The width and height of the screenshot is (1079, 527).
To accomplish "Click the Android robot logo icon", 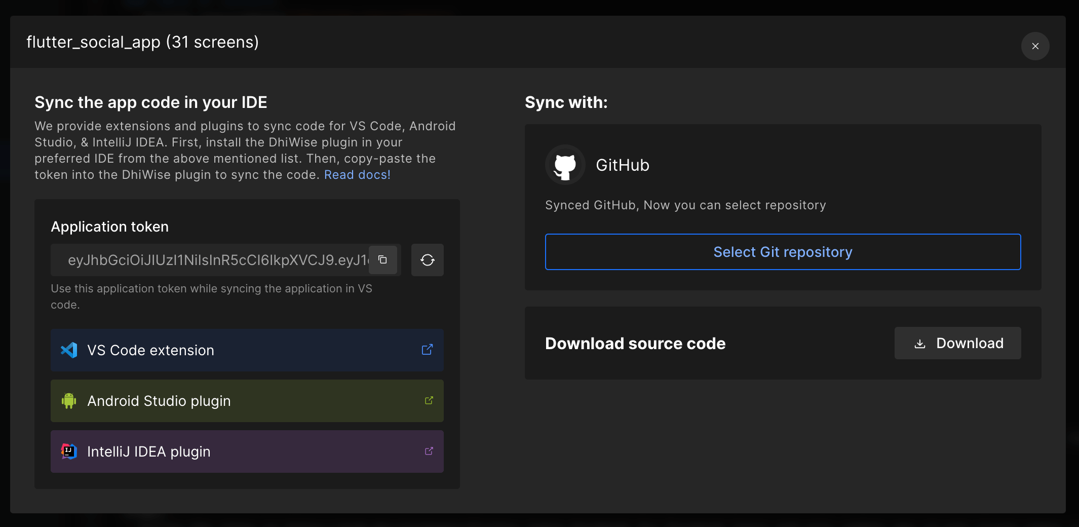I will click(69, 401).
